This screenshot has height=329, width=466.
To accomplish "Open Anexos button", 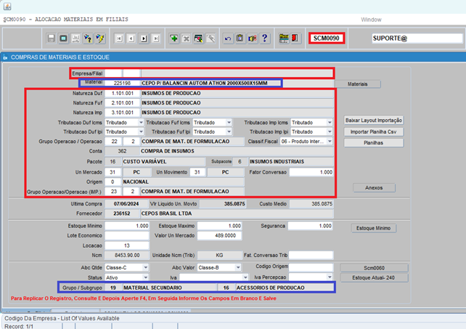I will coord(374,188).
